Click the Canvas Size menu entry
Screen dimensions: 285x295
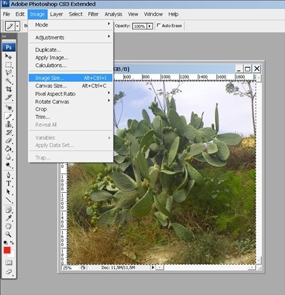71,86
